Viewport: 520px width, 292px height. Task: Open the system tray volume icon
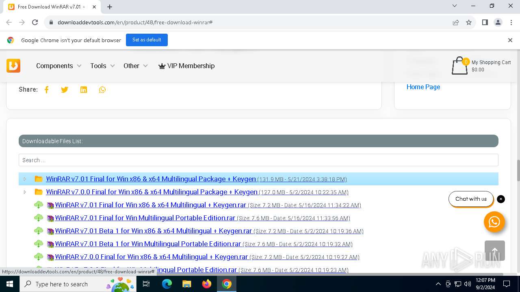[x=468, y=284]
